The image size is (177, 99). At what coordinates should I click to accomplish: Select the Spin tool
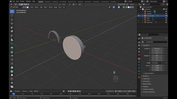pyautogui.click(x=12, y=71)
